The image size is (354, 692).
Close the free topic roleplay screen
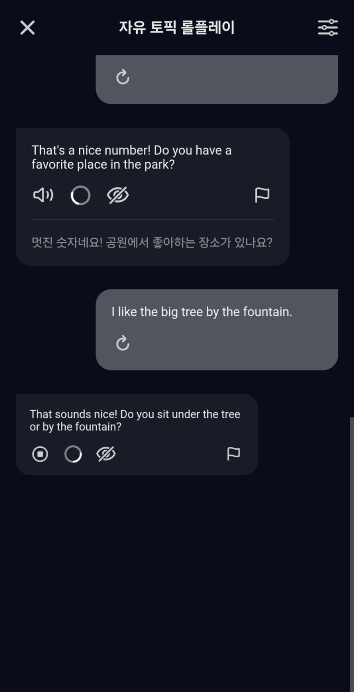(x=28, y=28)
